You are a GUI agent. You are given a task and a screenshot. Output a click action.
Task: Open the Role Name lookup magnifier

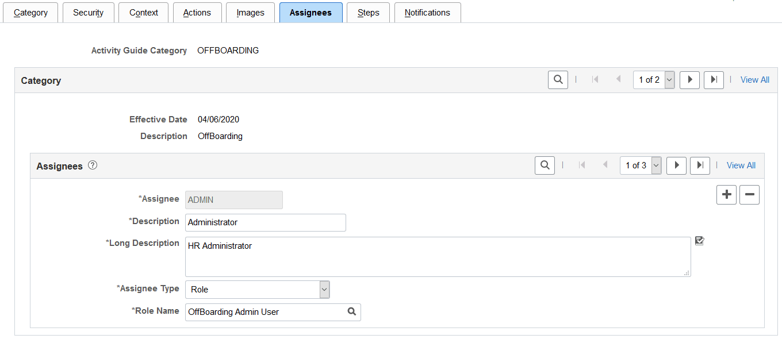pyautogui.click(x=351, y=311)
